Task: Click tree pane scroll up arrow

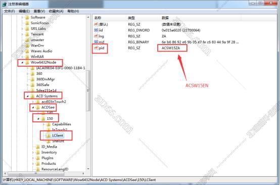Action: point(88,17)
